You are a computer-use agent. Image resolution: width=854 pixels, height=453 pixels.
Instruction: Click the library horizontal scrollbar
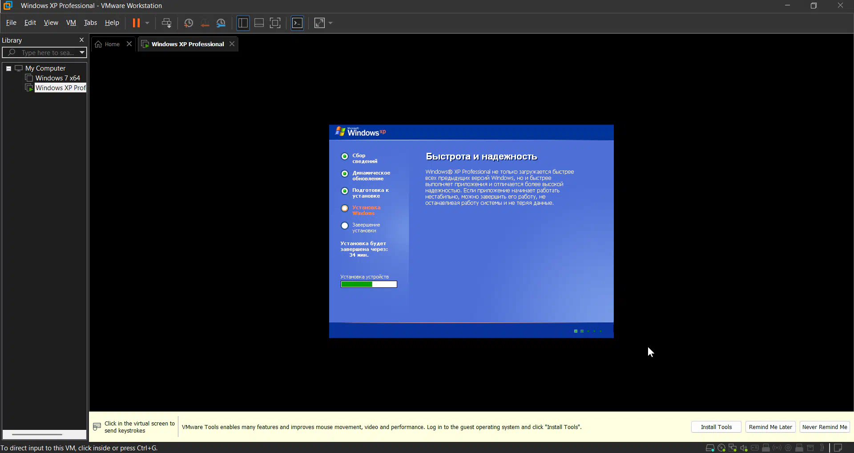tap(37, 434)
